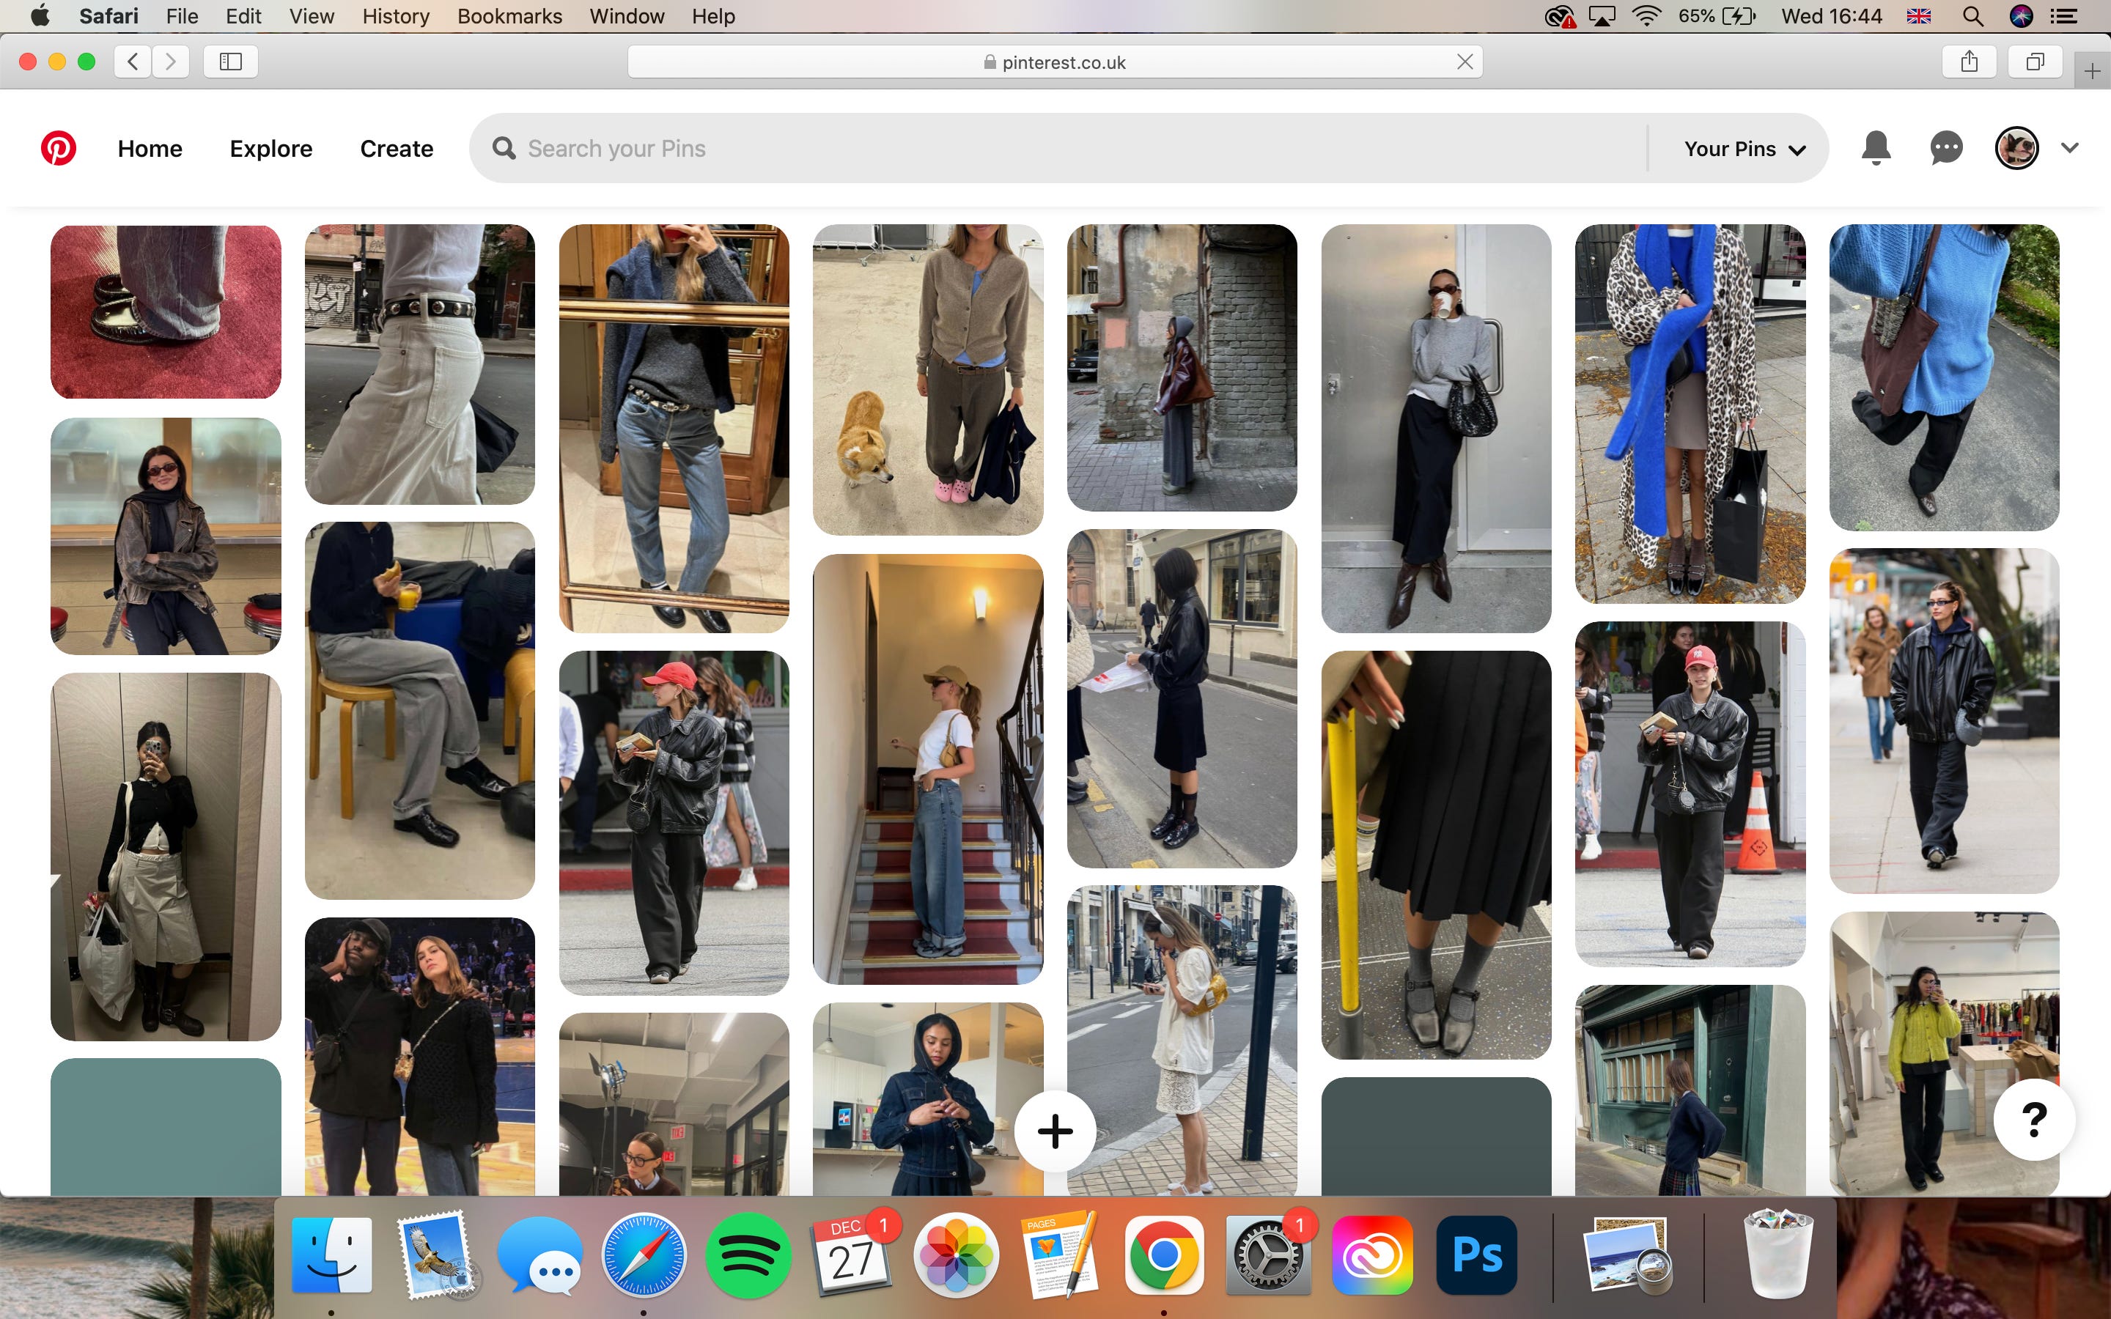
Task: Open the Explore page
Action: (x=271, y=149)
